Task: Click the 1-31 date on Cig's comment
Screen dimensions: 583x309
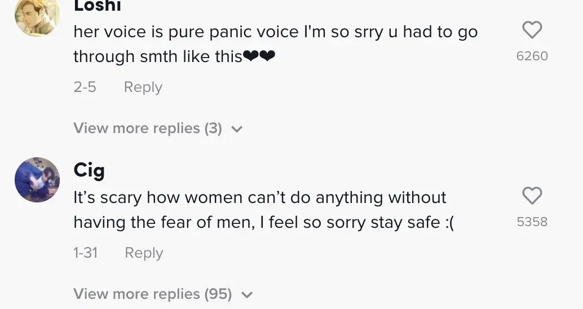Action: [x=85, y=253]
